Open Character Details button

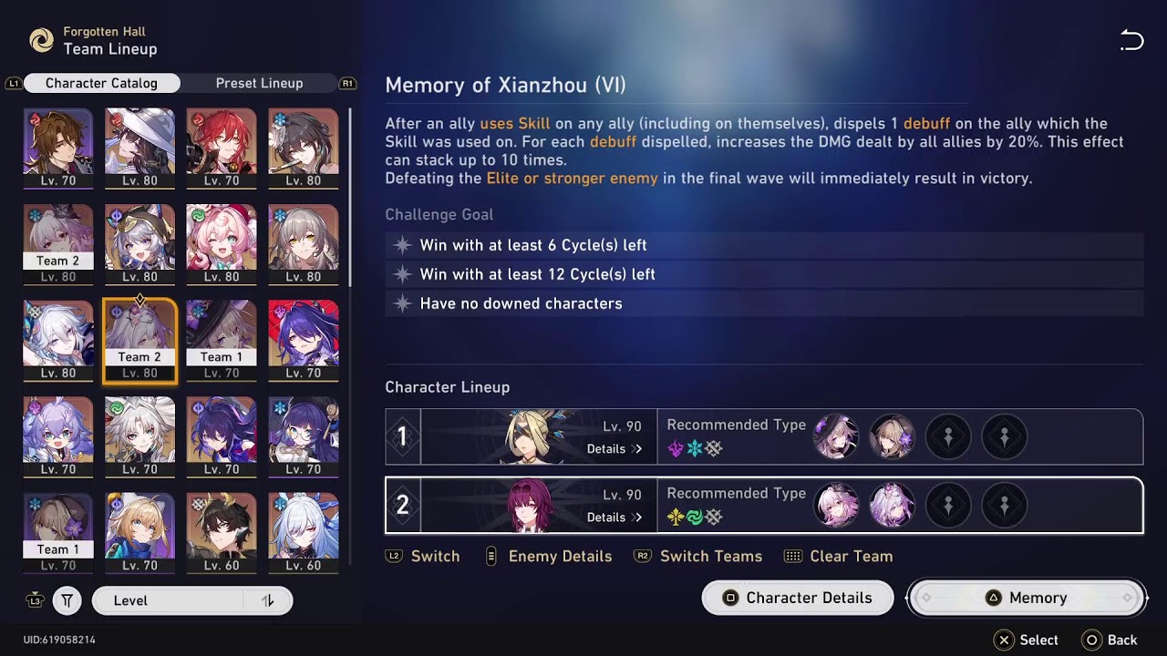click(798, 598)
